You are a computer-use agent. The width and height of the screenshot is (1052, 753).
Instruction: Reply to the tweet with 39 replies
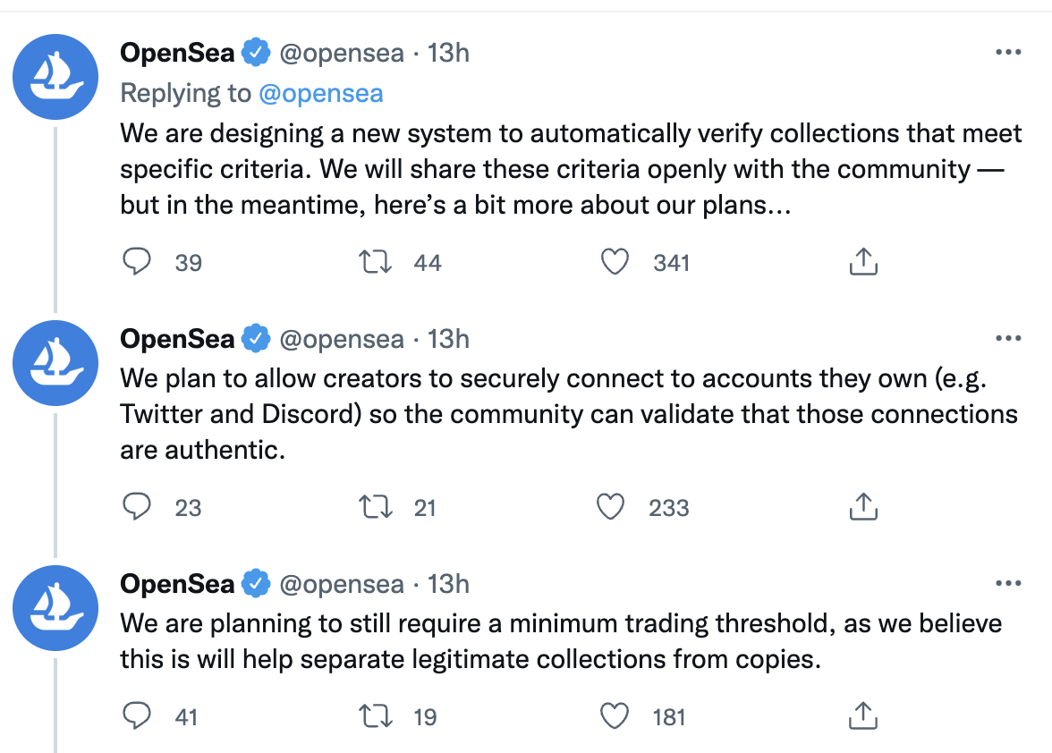point(137,261)
